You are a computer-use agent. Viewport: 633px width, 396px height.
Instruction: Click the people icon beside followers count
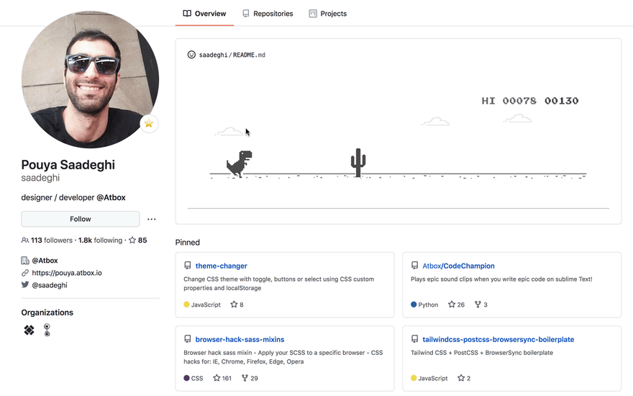(25, 240)
